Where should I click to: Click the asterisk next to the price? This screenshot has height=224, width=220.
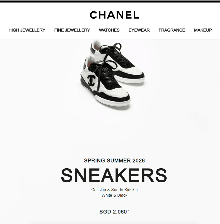128,210
